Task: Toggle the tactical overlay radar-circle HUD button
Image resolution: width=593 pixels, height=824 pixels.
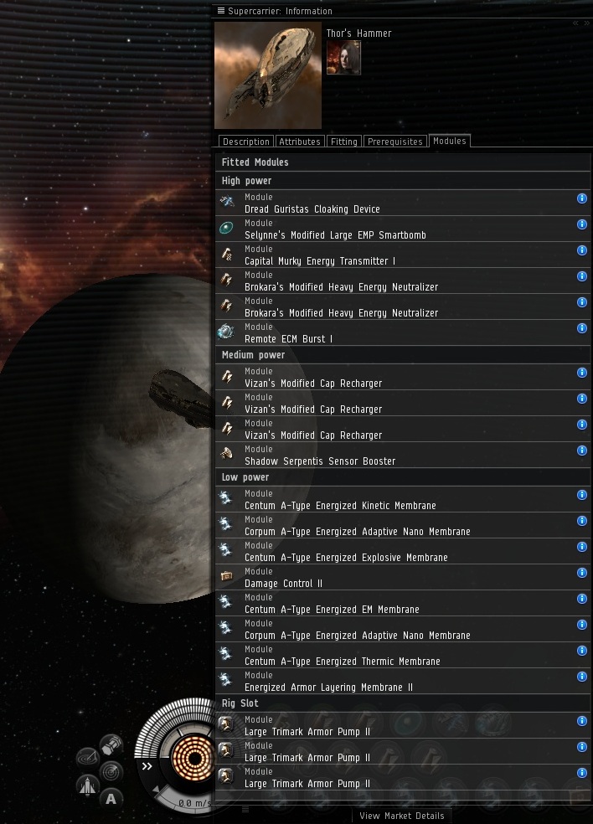Action: 111,771
